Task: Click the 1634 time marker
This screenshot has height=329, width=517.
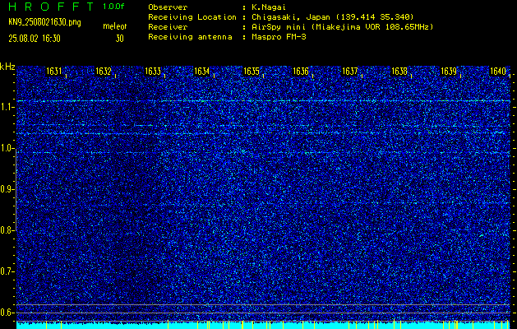Action: coord(202,72)
